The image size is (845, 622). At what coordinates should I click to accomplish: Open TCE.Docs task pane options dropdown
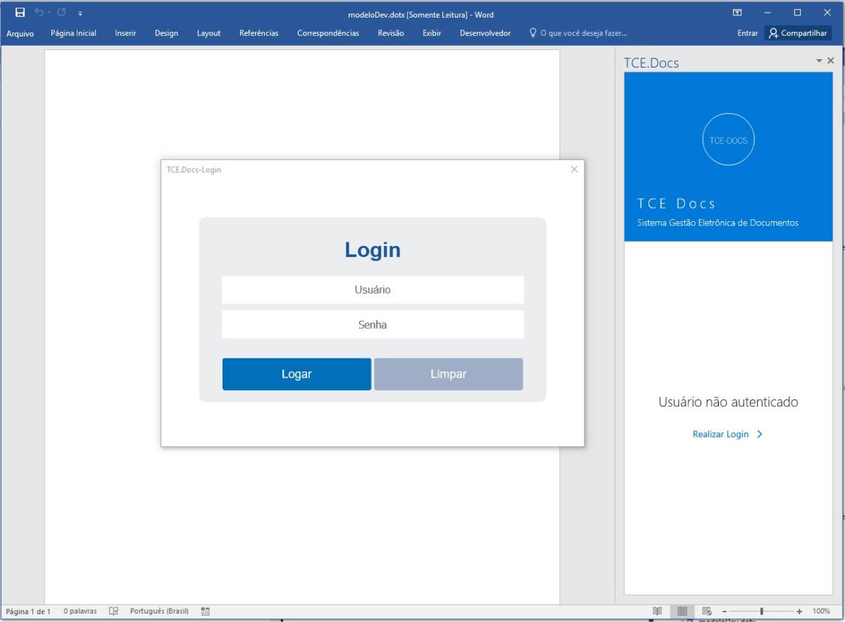[819, 61]
